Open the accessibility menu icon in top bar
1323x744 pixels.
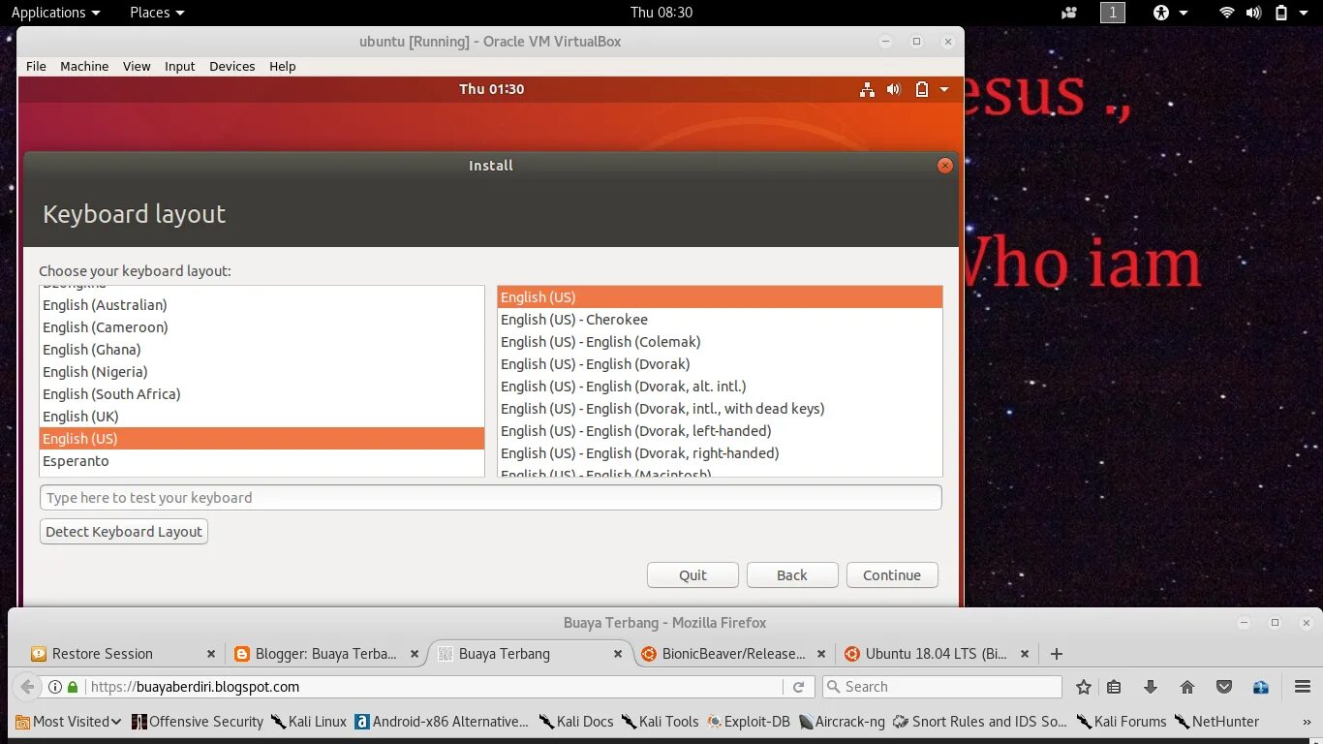1160,13
